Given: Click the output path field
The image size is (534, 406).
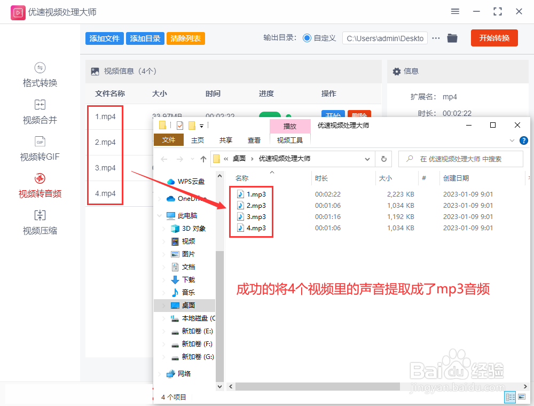Looking at the screenshot, I should tap(385, 38).
